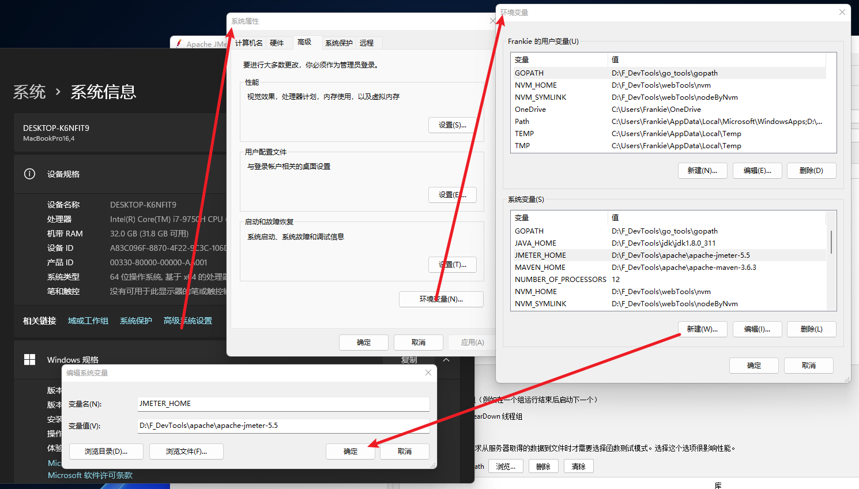Select user variable Path row
The image size is (859, 489).
point(669,122)
